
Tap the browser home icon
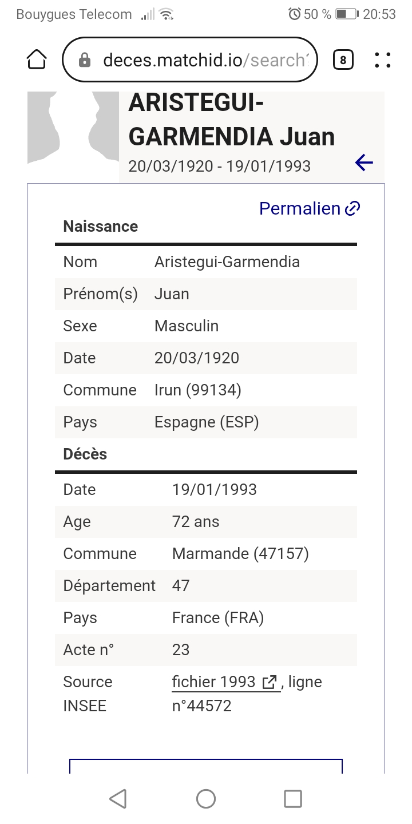click(37, 60)
